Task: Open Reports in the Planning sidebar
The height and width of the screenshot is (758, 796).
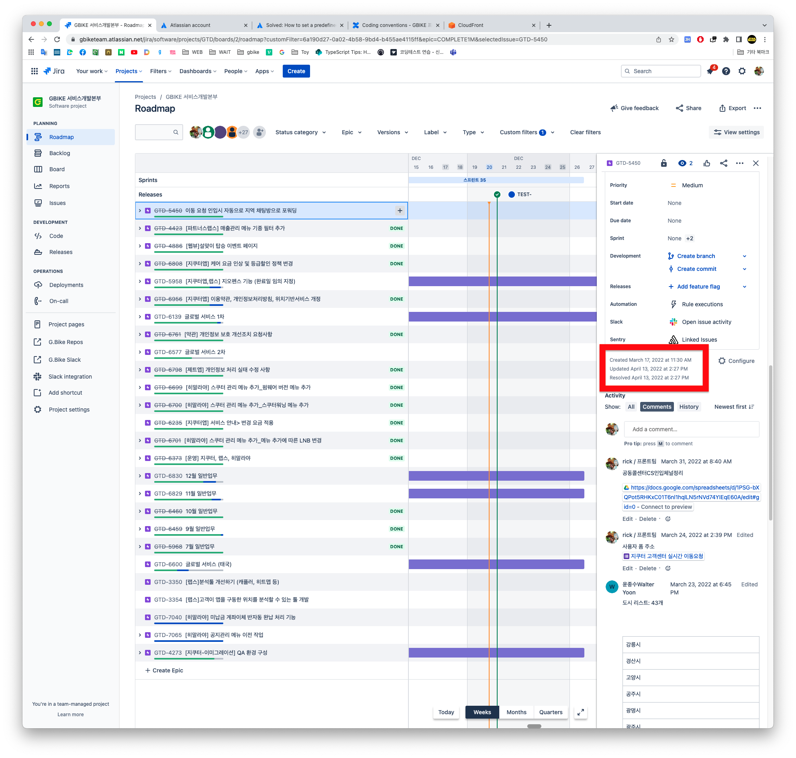Action: point(59,186)
